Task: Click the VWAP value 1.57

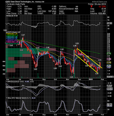Action: [54, 14]
